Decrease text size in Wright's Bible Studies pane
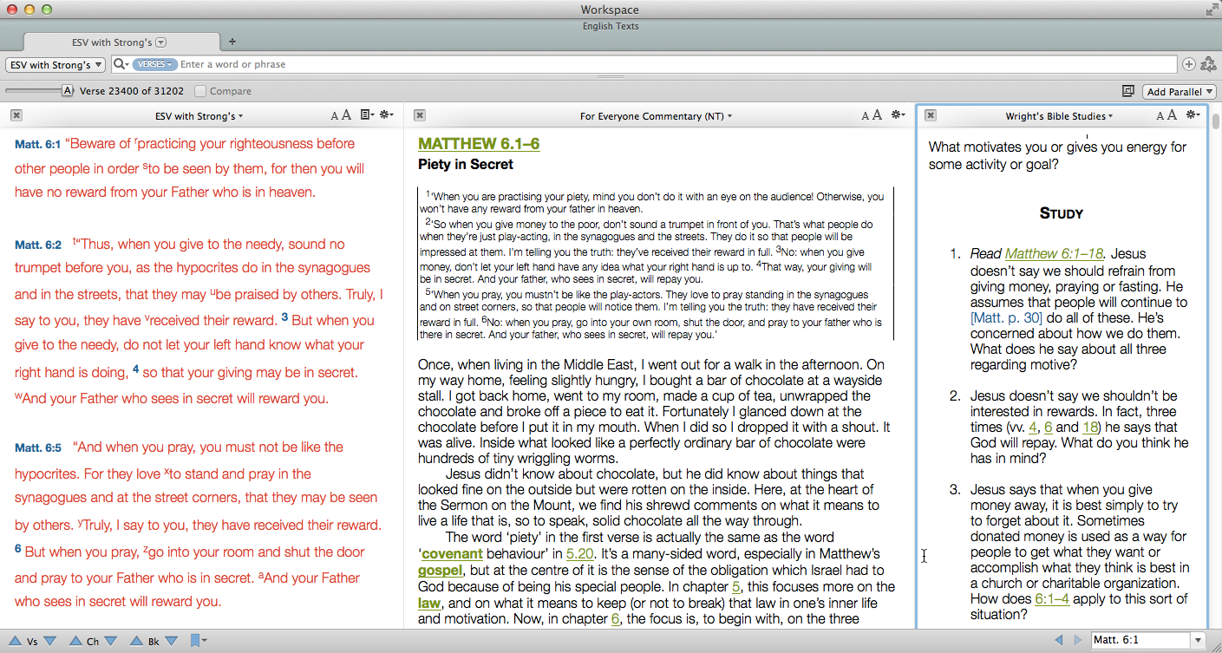This screenshot has width=1222, height=653. [1160, 116]
